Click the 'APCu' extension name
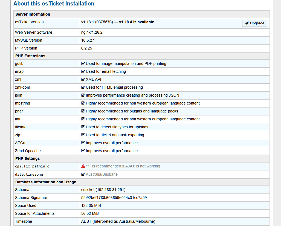This screenshot has width=281, height=226. tap(20, 143)
